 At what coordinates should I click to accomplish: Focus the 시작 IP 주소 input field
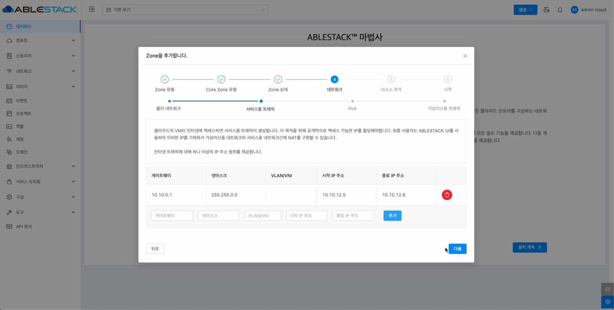[x=306, y=216]
